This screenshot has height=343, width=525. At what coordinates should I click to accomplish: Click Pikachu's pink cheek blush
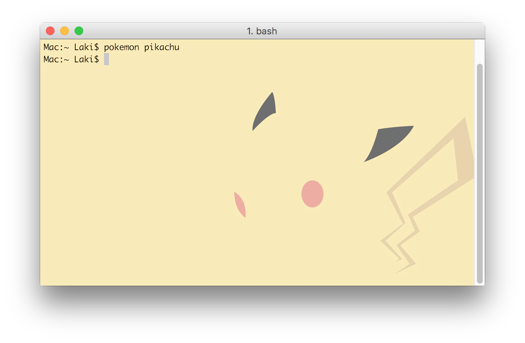[x=240, y=204]
